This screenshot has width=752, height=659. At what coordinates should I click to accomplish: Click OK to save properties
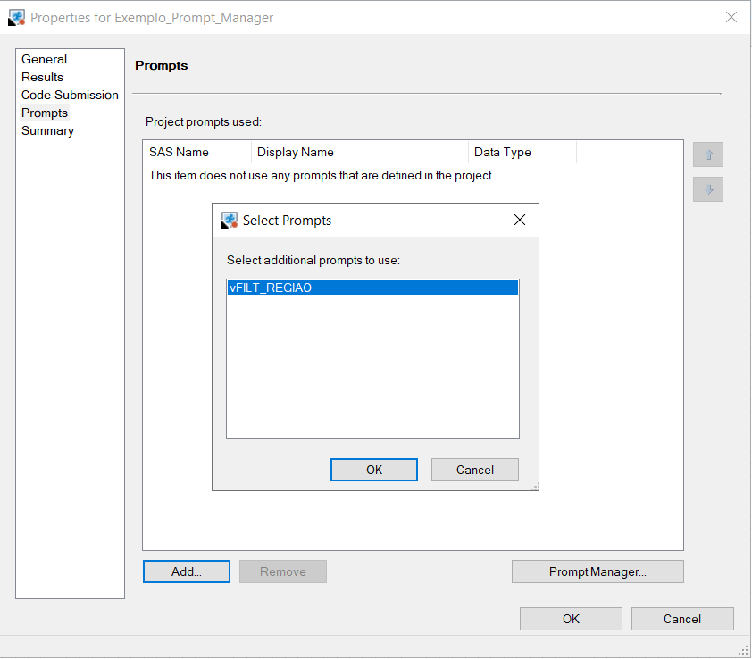570,618
